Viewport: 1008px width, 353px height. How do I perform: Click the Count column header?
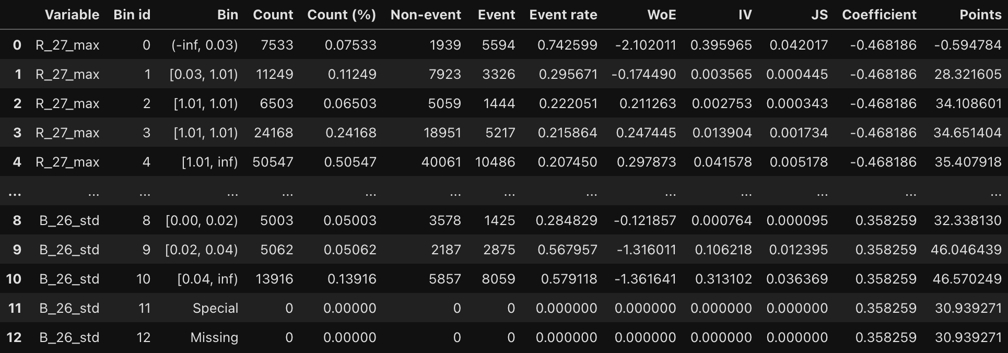tap(273, 15)
